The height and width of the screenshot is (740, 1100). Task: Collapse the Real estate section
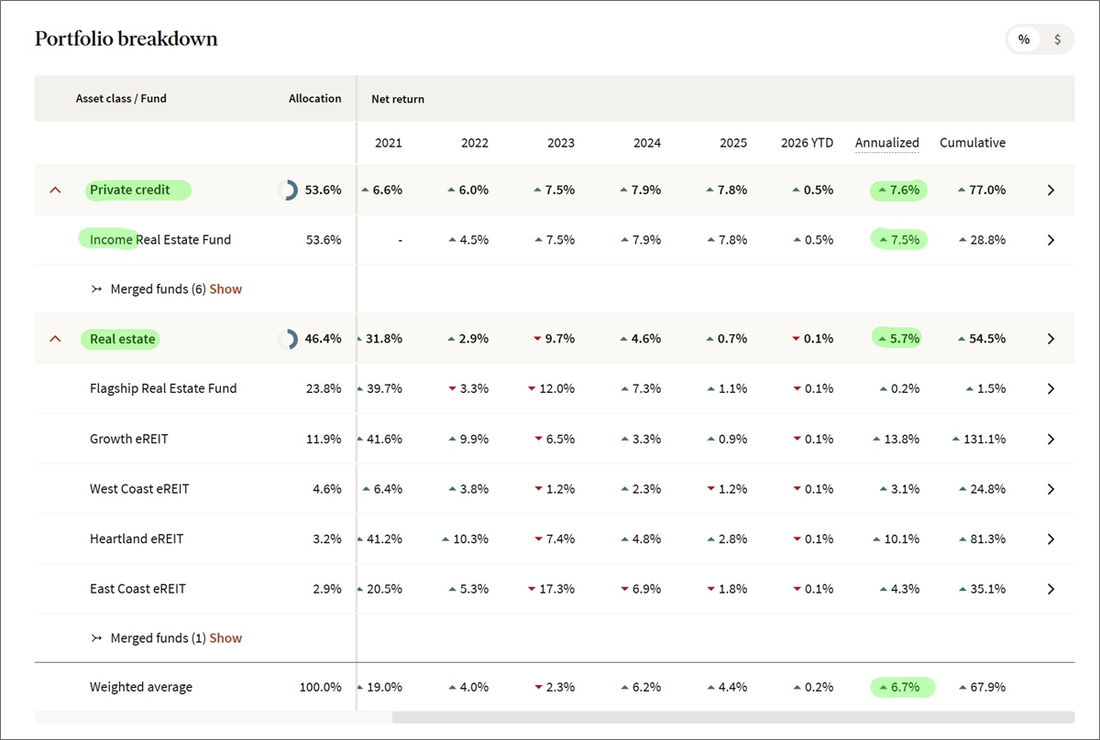(55, 338)
